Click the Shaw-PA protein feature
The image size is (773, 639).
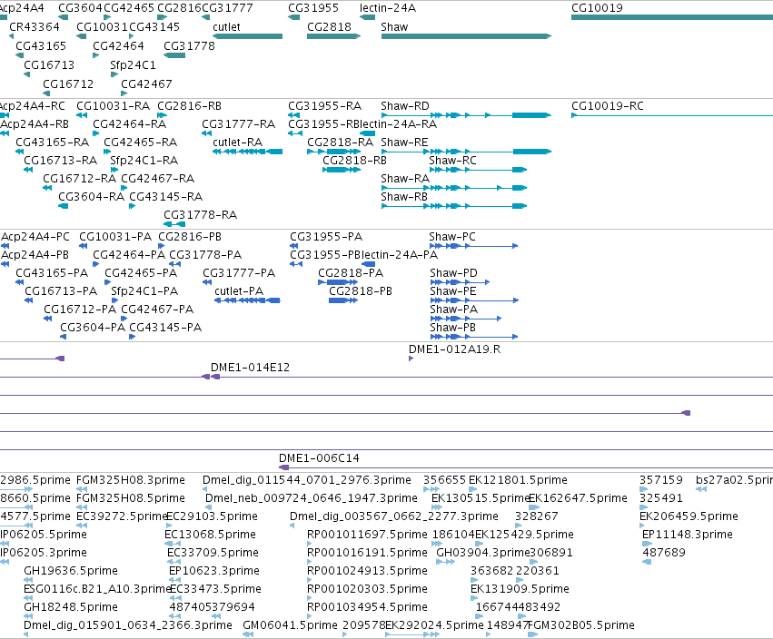[x=466, y=319]
